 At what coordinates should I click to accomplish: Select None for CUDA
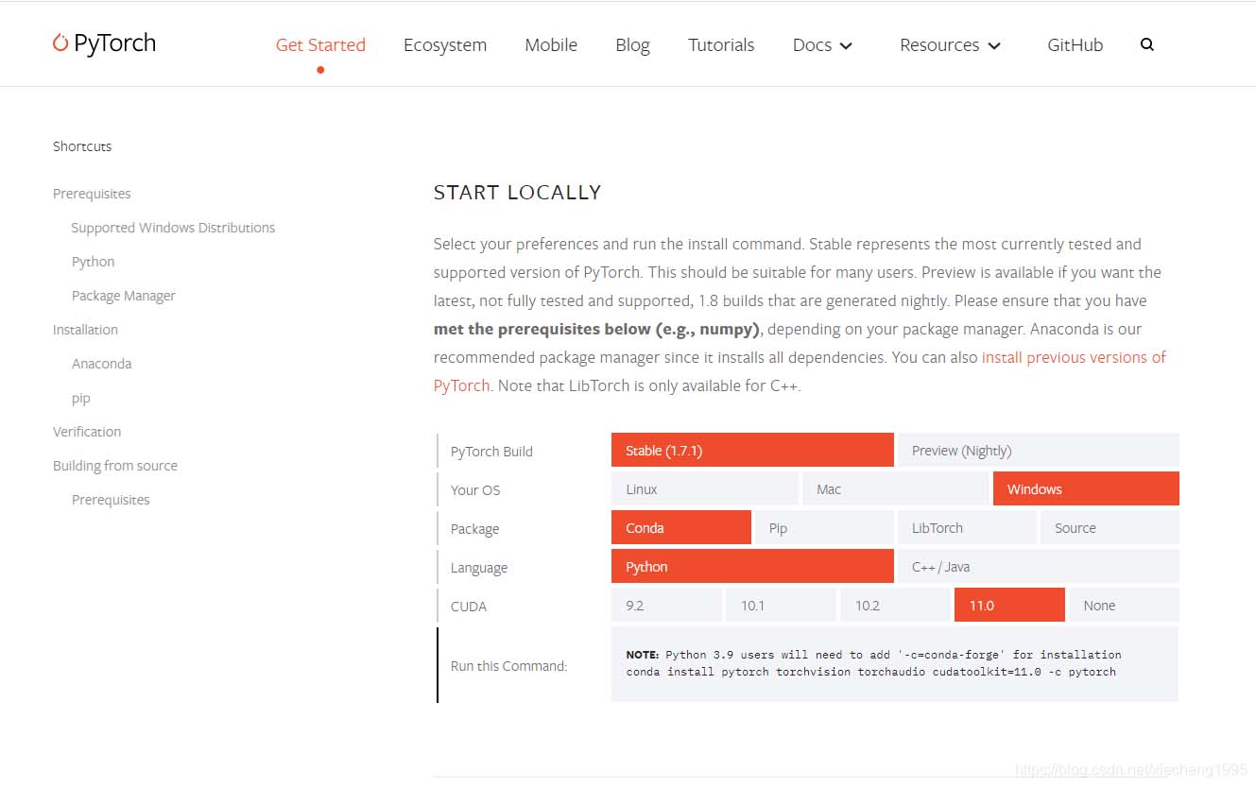[x=1124, y=605]
